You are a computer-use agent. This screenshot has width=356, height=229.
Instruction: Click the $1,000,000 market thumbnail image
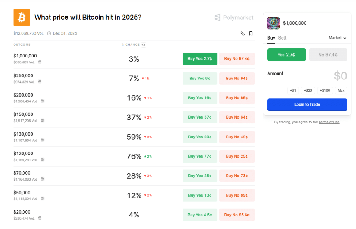coord(274,23)
